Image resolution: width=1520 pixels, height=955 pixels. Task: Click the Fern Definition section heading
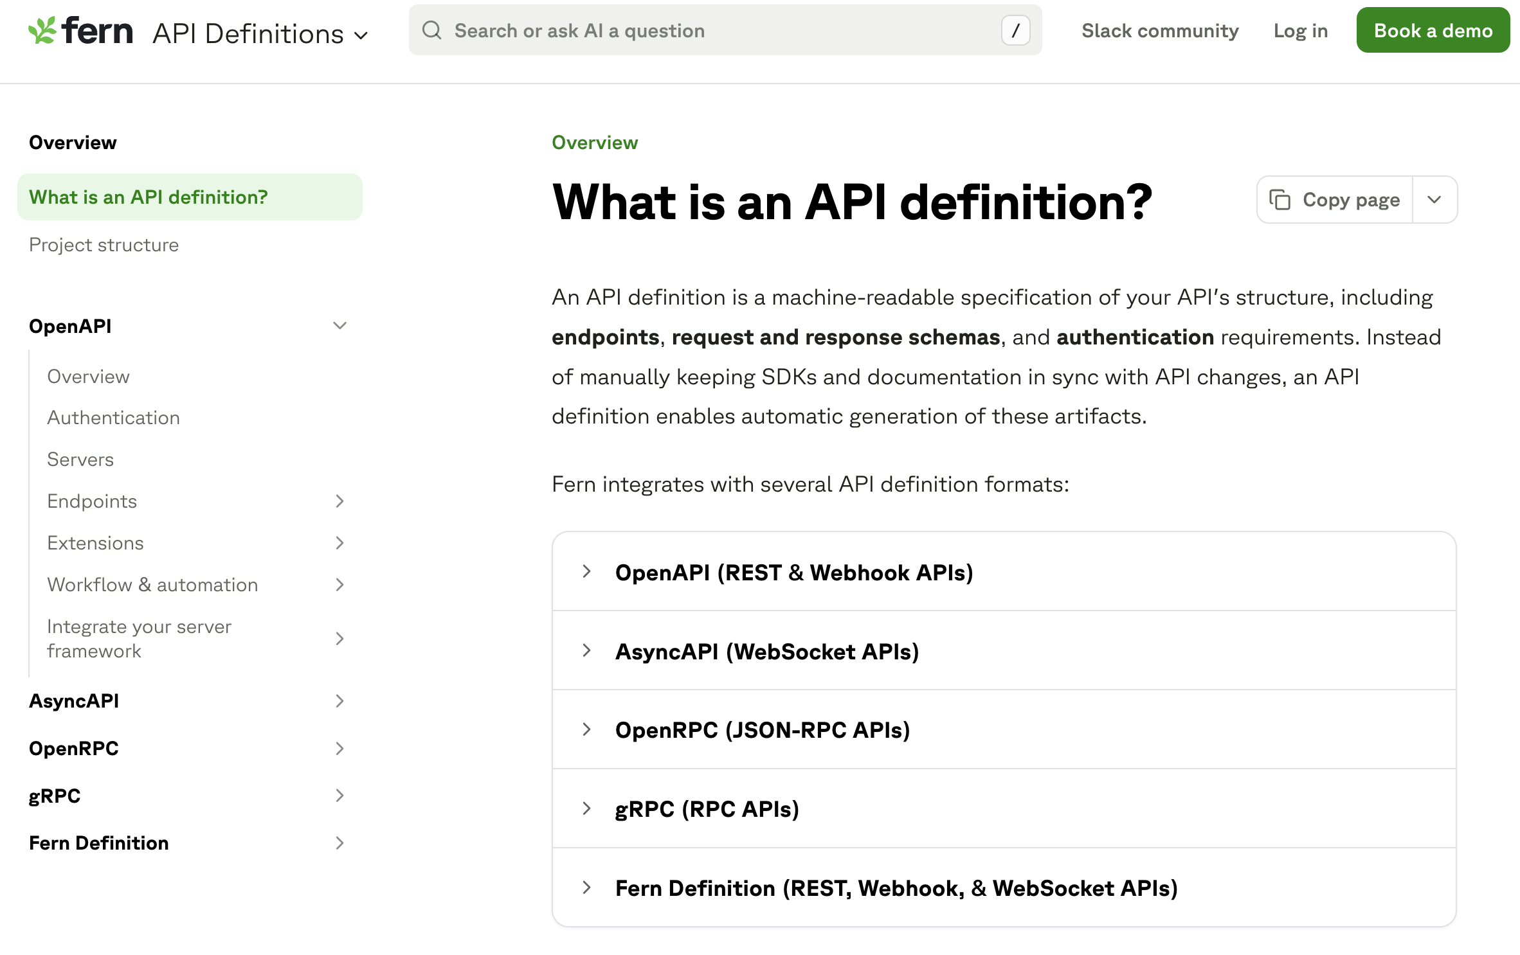pos(99,843)
